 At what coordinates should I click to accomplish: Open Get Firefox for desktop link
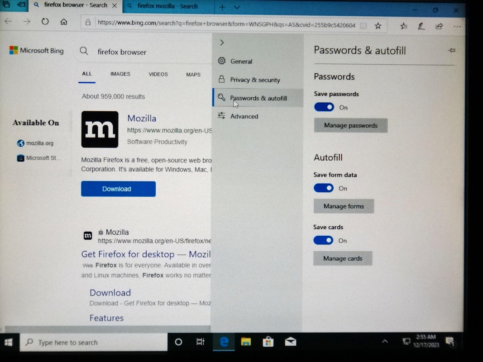coord(146,254)
